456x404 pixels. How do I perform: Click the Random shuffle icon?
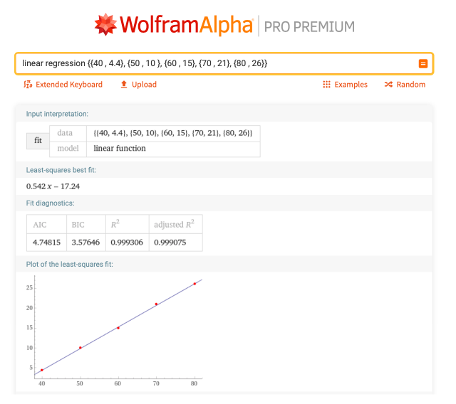(x=388, y=85)
